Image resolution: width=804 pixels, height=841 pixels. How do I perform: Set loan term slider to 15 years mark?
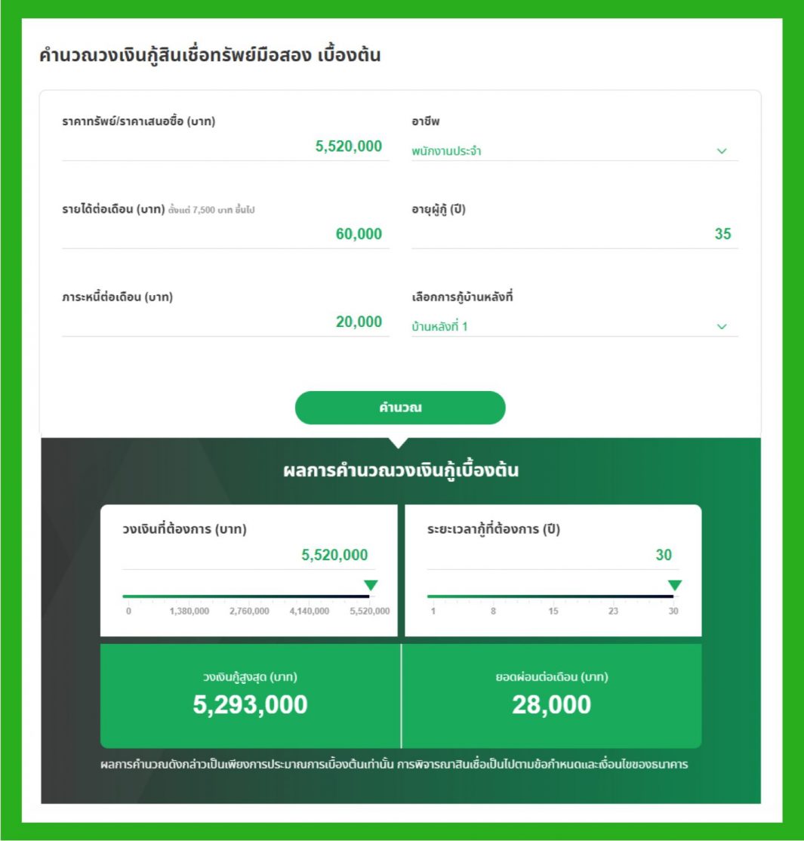point(553,596)
